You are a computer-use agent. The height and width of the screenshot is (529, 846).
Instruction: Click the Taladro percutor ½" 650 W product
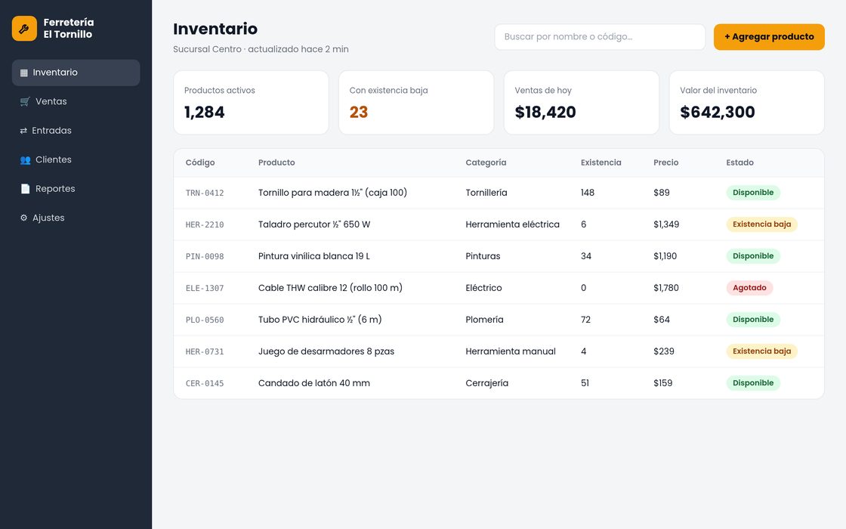[314, 224]
